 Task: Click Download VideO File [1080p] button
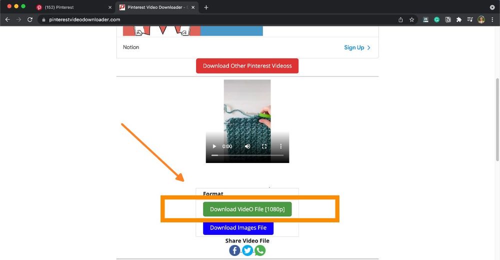[247, 209]
